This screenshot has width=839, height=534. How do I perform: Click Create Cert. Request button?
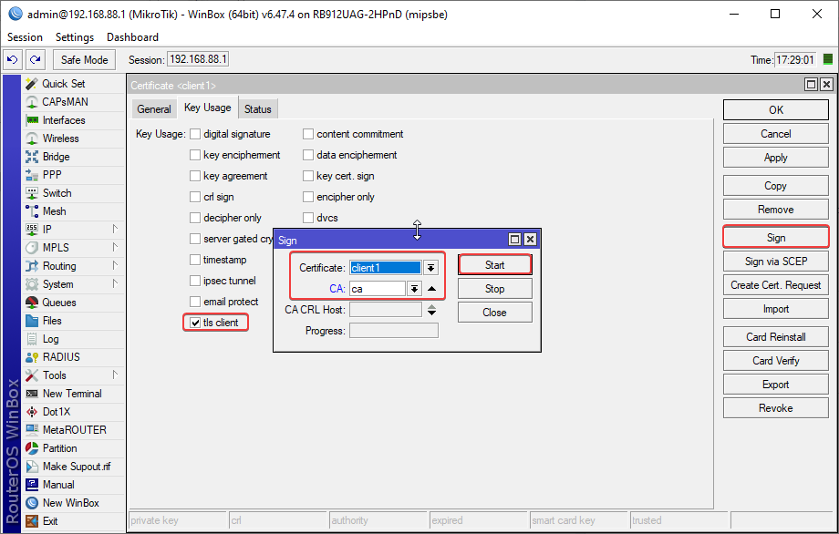coord(776,285)
